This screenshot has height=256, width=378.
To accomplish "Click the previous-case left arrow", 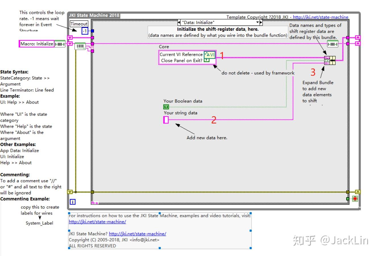I will pos(178,22).
